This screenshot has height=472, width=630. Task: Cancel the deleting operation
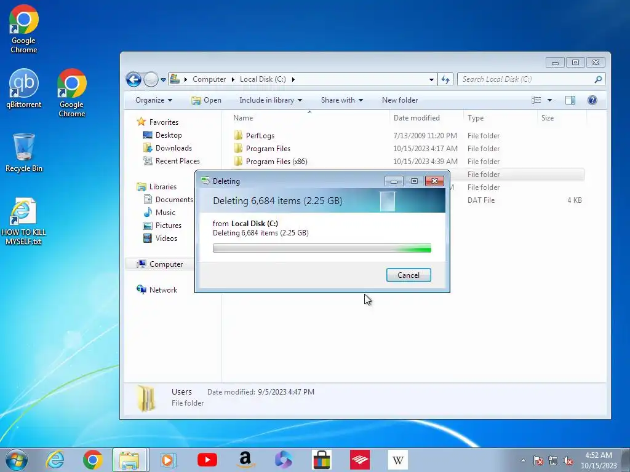(x=409, y=275)
